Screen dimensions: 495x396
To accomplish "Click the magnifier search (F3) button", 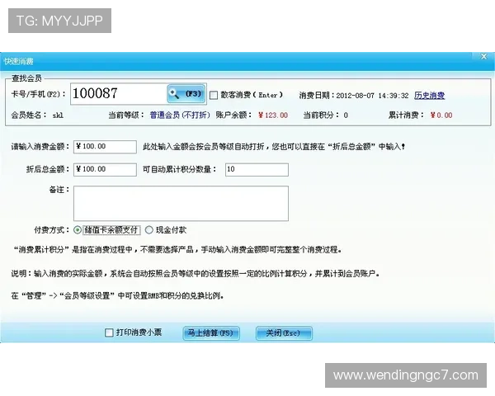I will pyautogui.click(x=186, y=93).
